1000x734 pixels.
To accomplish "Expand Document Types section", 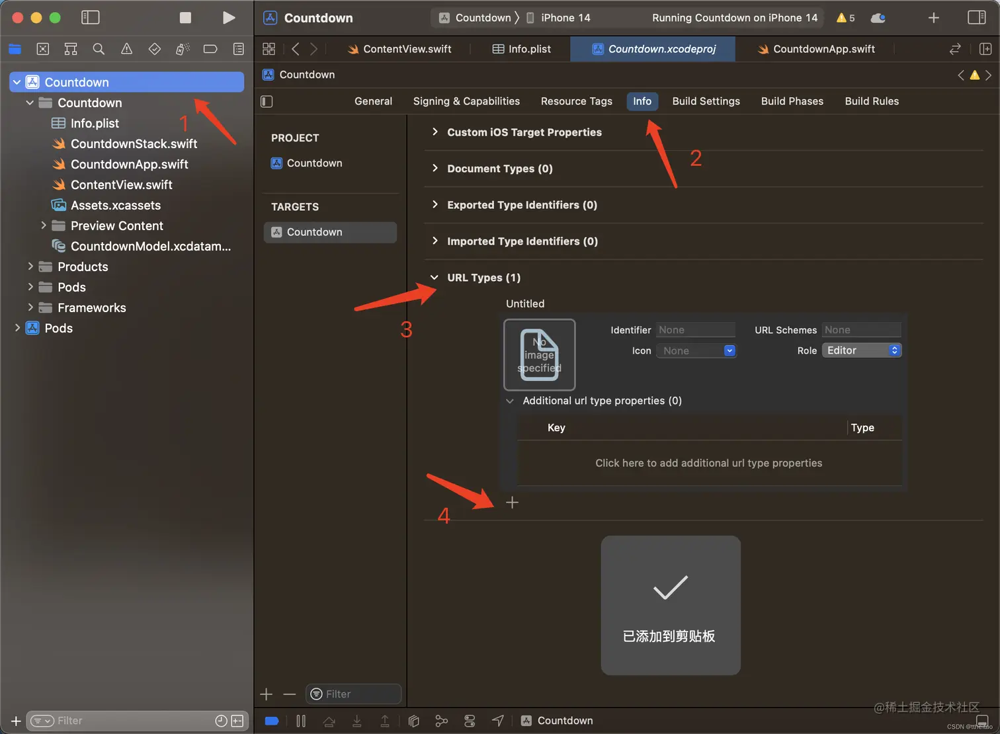I will (x=435, y=169).
